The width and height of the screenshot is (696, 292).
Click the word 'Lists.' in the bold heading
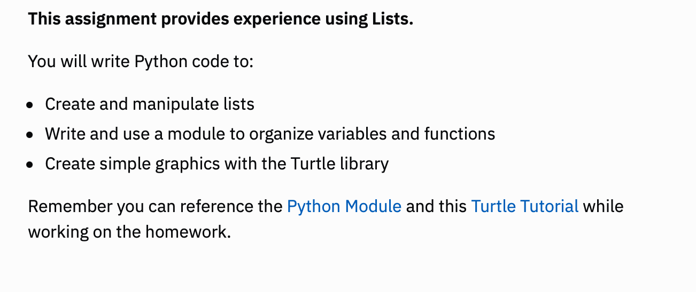(392, 19)
